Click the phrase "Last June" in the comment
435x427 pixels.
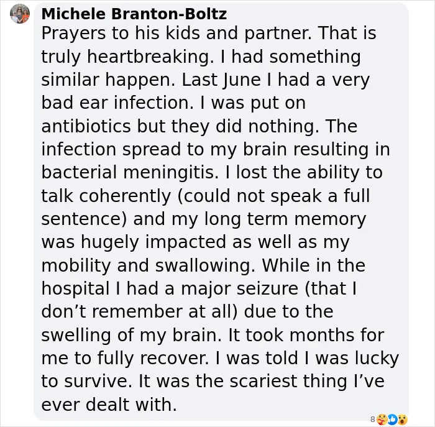[221, 80]
